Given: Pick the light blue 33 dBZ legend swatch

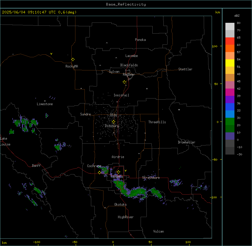Looking at the screenshot, I should click(230, 114).
